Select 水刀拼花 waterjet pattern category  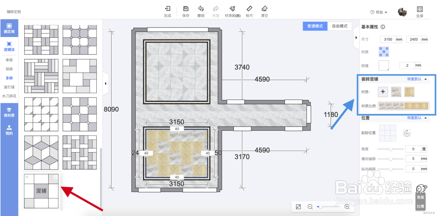(x=9, y=96)
